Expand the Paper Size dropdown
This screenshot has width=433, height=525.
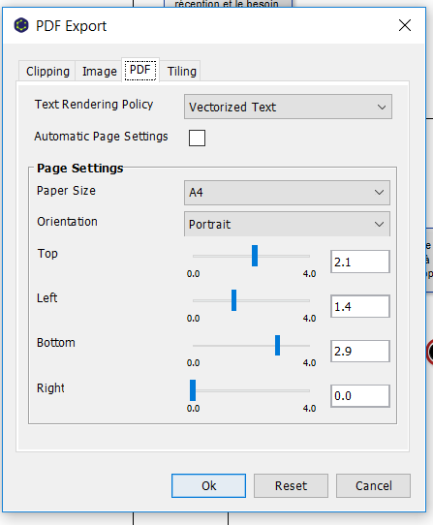[287, 193]
